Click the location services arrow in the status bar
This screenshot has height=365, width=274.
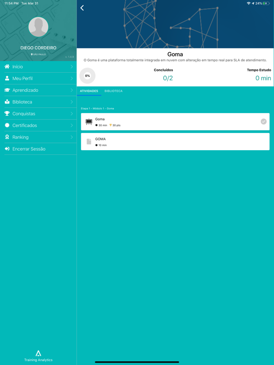[x=253, y=3]
